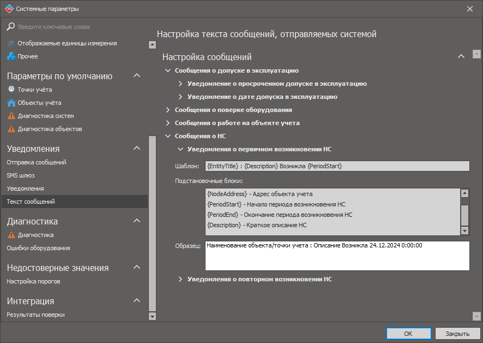This screenshot has width=483, height=343.
Task: Click right panel scrollbar up arrow
Action: [476, 54]
